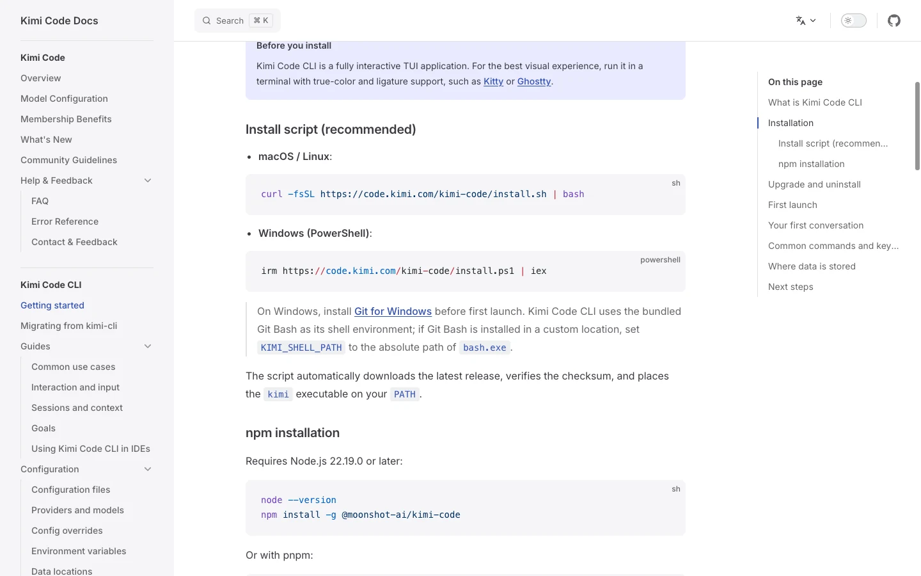This screenshot has width=921, height=576.
Task: Open the Git for Windows link
Action: [x=393, y=311]
